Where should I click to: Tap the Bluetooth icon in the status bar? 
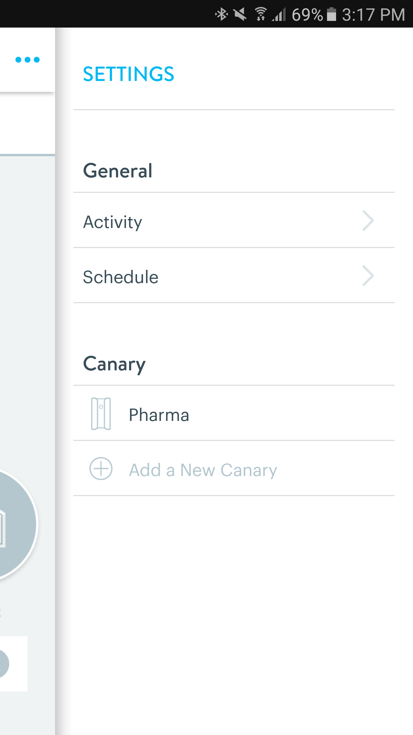point(221,13)
